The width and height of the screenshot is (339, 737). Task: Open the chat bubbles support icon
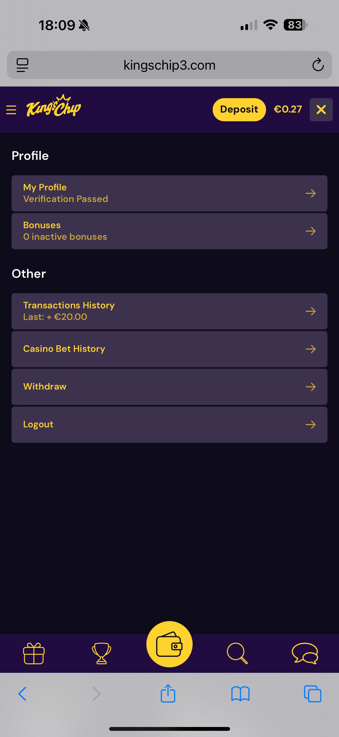point(305,653)
